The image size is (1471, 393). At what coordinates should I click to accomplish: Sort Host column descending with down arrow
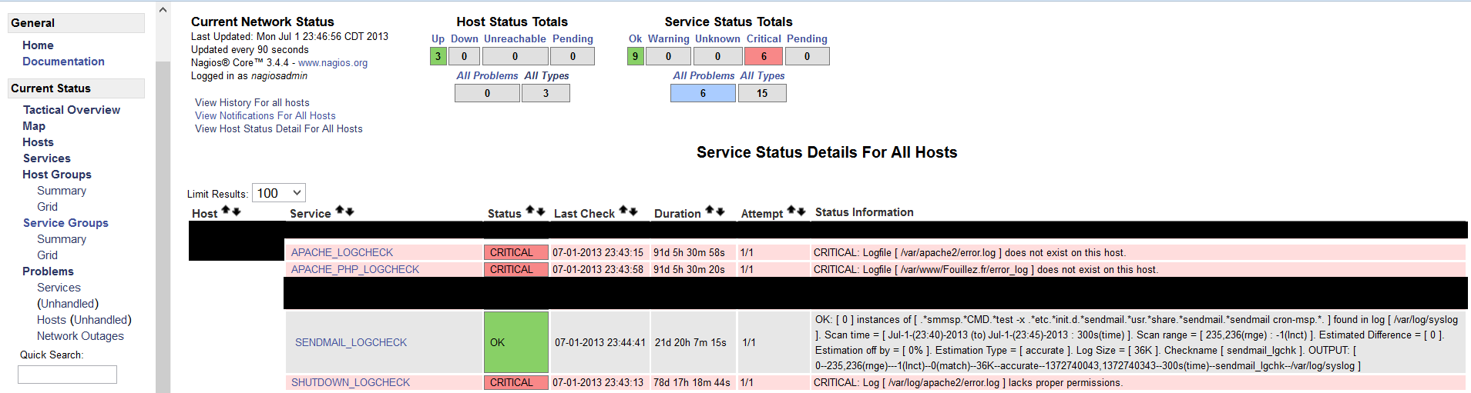coord(237,211)
